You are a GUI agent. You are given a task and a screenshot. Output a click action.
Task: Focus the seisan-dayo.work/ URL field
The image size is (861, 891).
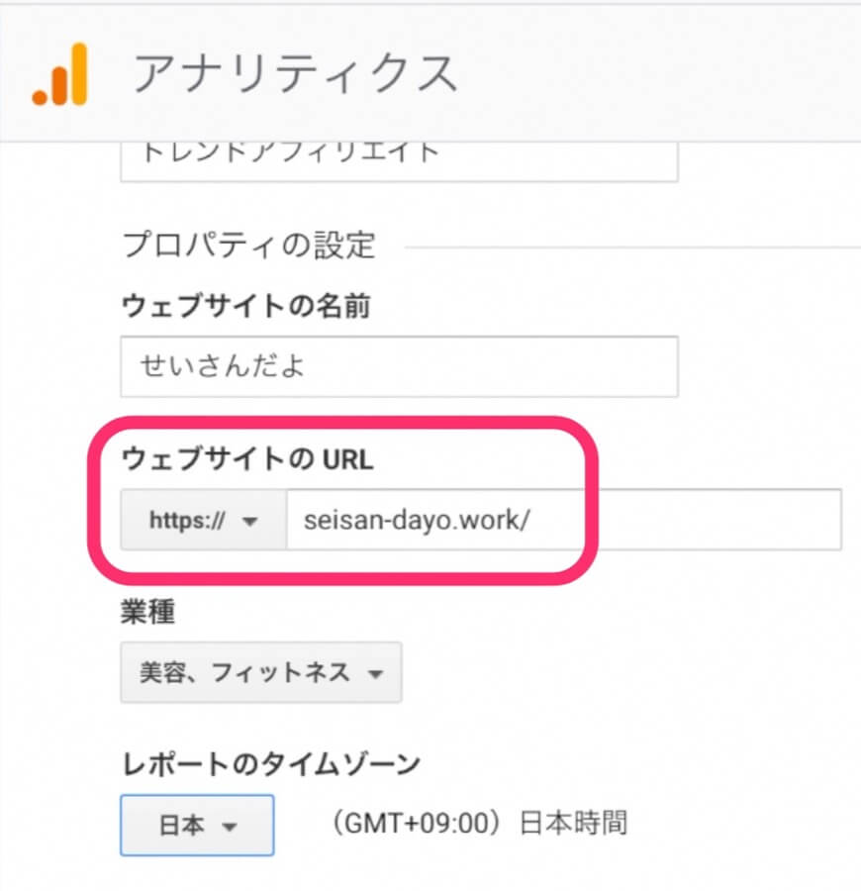(495, 520)
